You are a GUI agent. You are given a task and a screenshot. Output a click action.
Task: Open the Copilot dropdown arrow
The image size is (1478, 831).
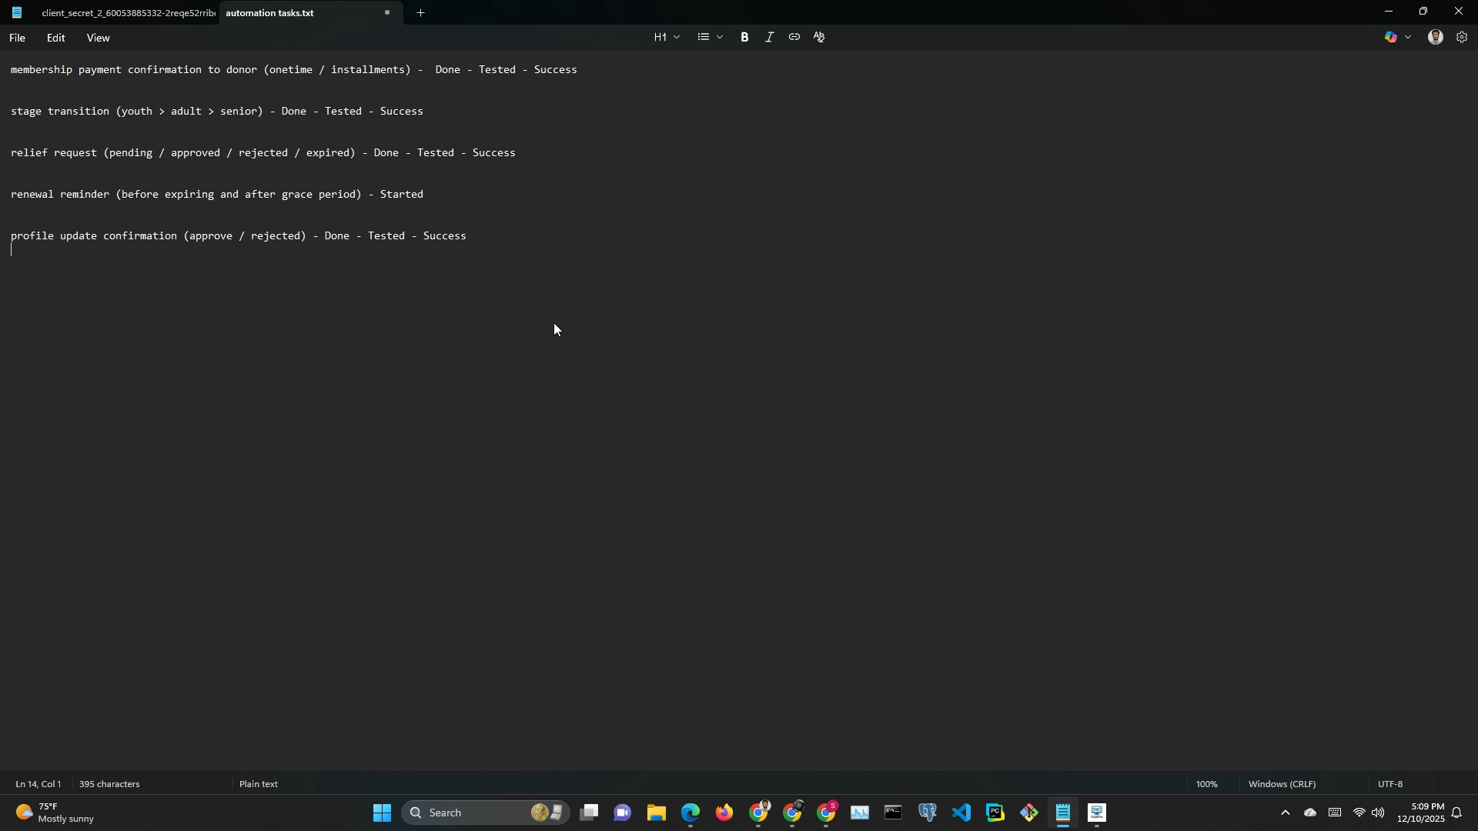click(x=1408, y=37)
